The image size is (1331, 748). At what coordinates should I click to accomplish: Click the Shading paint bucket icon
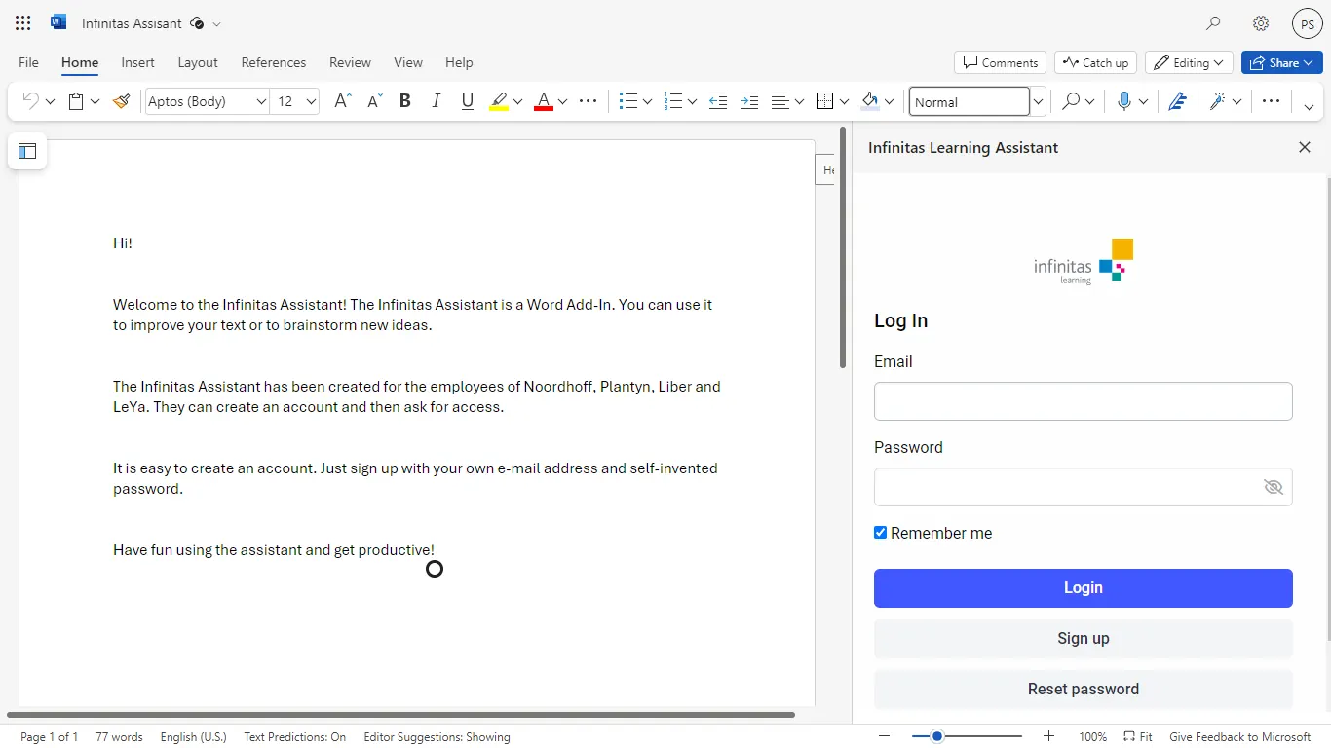tap(870, 100)
